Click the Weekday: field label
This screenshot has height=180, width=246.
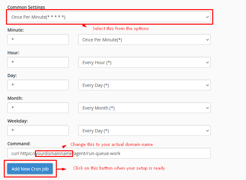tap(18, 121)
